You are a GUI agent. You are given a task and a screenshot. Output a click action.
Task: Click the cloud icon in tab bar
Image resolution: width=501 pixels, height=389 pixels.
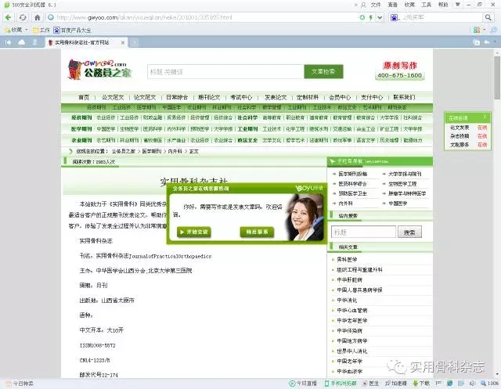click(21, 42)
